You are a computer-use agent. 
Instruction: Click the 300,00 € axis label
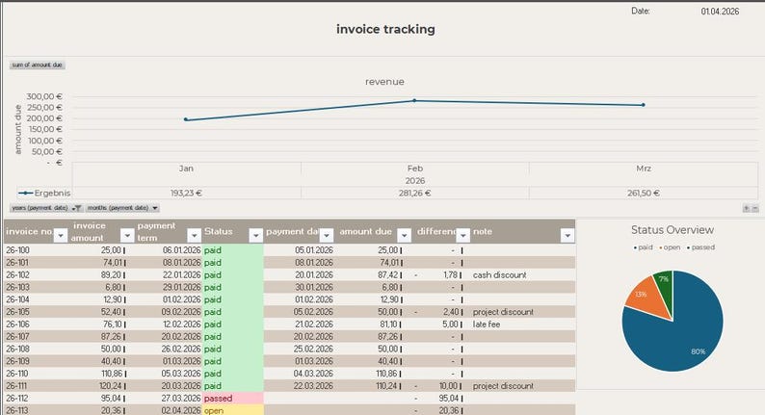[44, 96]
